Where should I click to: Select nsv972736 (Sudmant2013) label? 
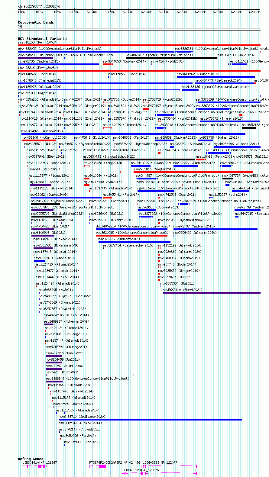click(39, 62)
